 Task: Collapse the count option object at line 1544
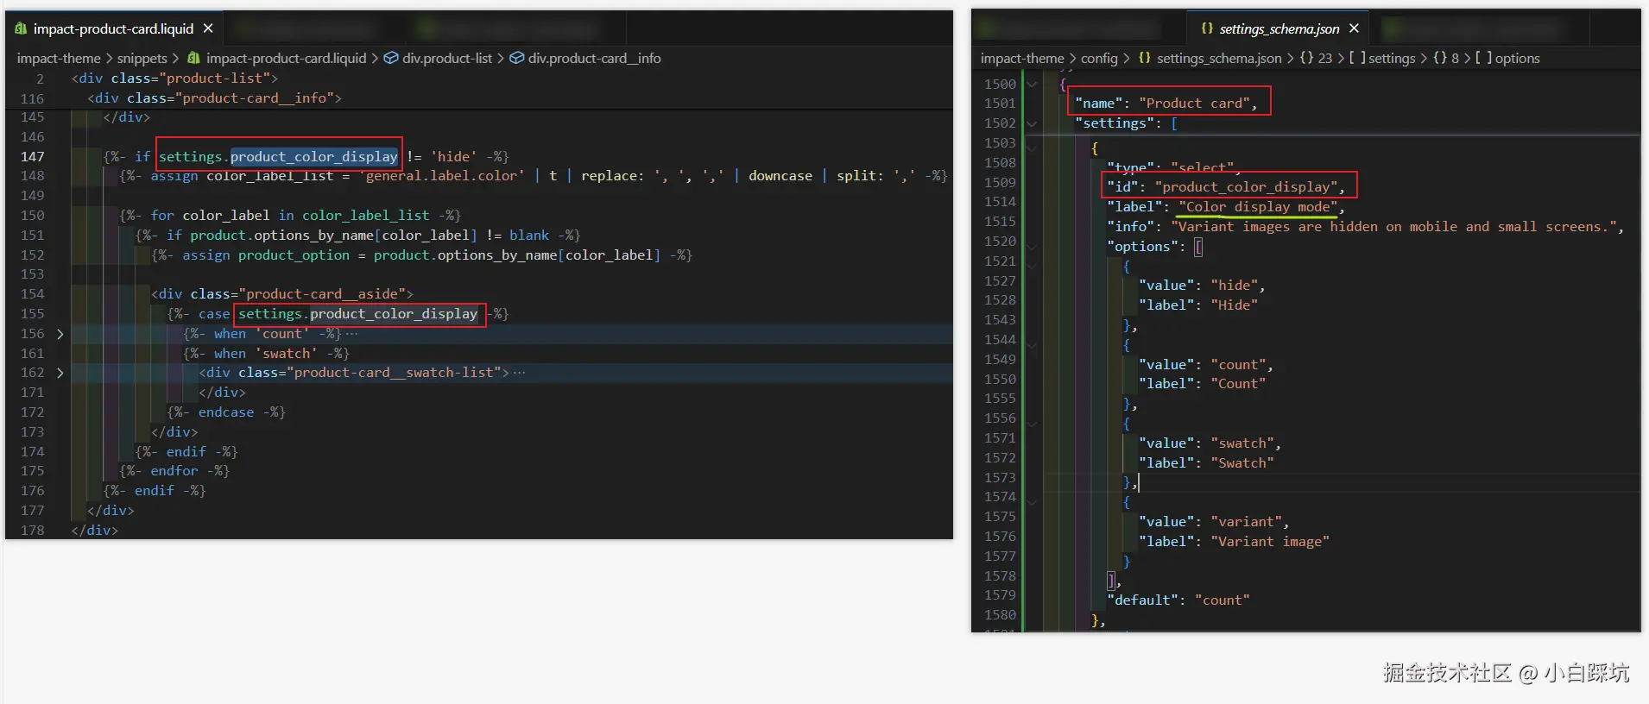point(1031,344)
